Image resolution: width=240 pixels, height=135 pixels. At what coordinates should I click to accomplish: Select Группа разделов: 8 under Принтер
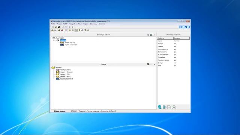(x=71, y=45)
